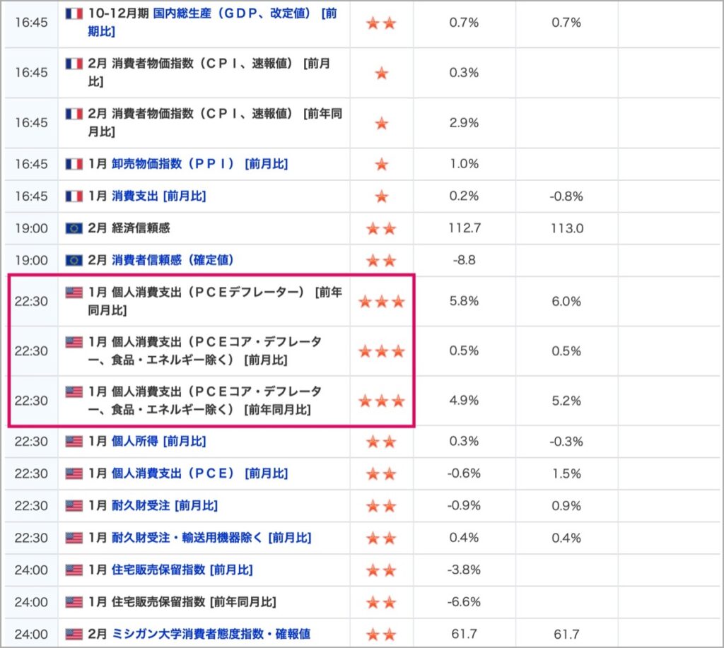Open the 個人消費支出（PCE）[前月比] link

pyautogui.click(x=199, y=473)
